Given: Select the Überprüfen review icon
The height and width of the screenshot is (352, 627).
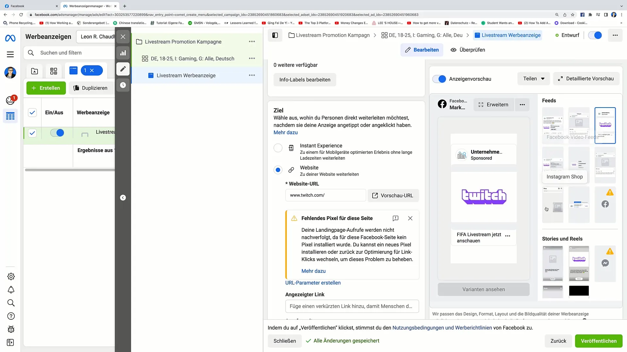Looking at the screenshot, I should (x=454, y=50).
